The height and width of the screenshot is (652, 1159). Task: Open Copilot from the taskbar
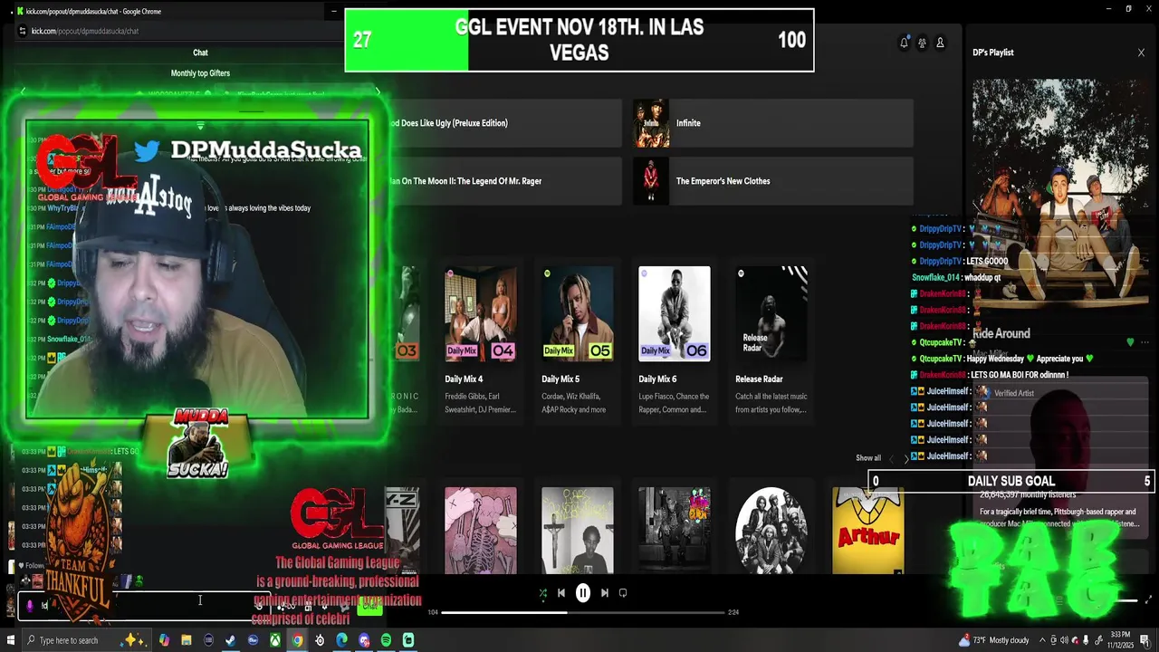point(164,640)
